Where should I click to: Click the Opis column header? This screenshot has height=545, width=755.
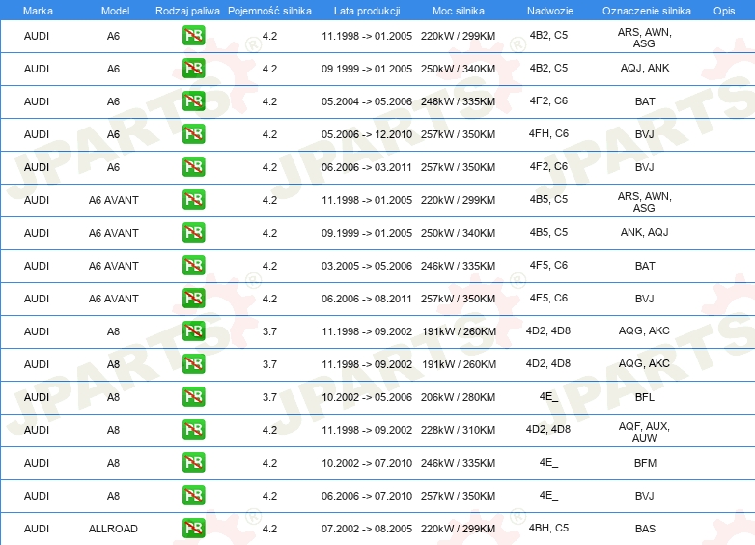(x=724, y=11)
